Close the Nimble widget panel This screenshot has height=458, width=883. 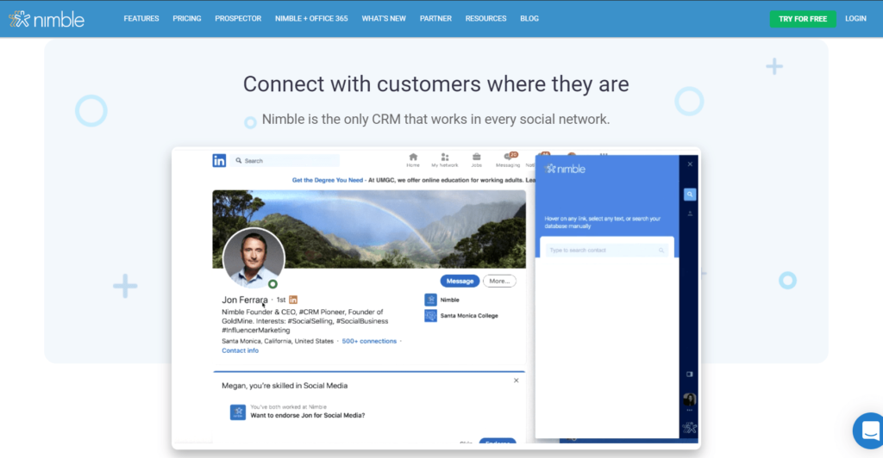690,164
